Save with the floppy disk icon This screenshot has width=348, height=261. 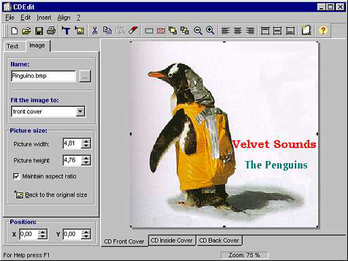[x=39, y=31]
